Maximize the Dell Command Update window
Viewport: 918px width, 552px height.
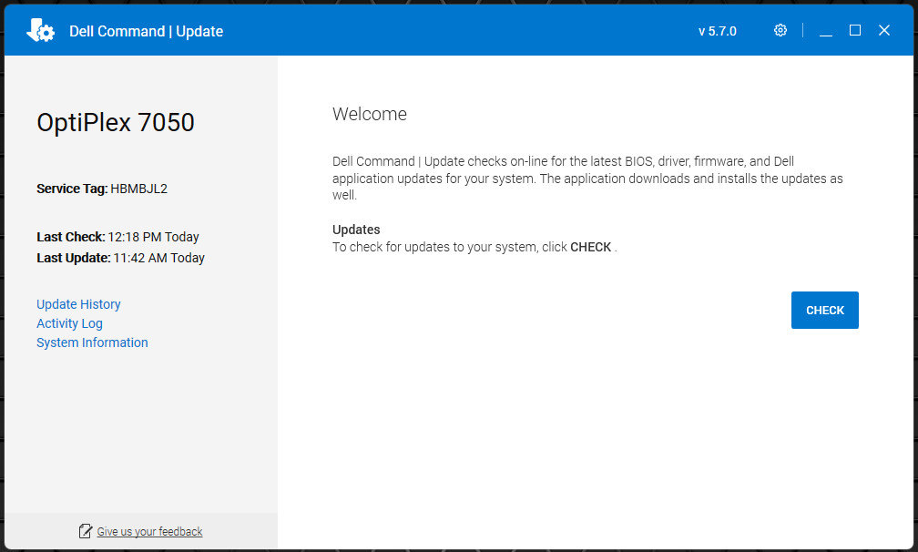tap(855, 30)
